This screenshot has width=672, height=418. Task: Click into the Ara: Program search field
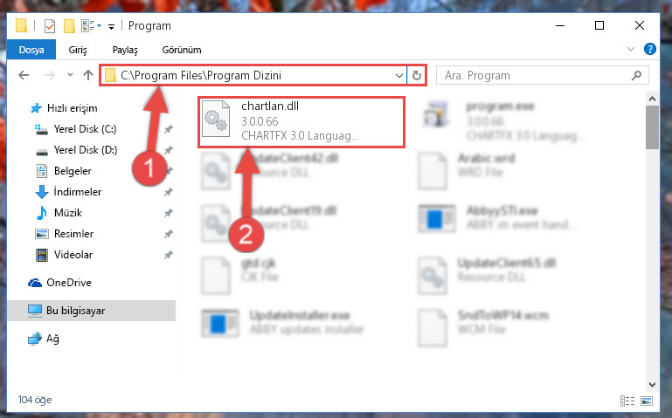(x=536, y=76)
